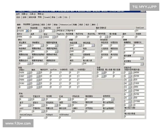Click the blue arrow button beside 编号 field
This screenshot has height=130, width=162.
point(27,31)
